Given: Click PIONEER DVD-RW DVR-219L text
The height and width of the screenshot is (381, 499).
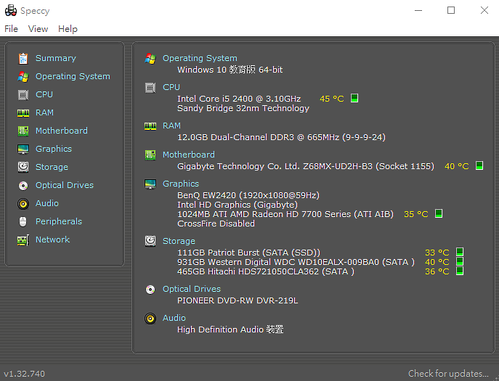Looking at the screenshot, I should coord(238,300).
